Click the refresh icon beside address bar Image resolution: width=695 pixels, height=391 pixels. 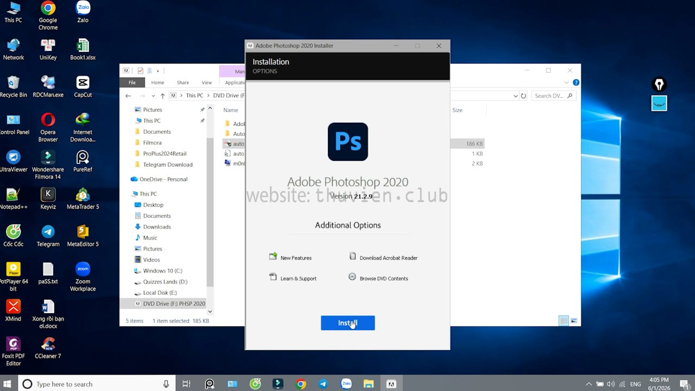click(523, 96)
